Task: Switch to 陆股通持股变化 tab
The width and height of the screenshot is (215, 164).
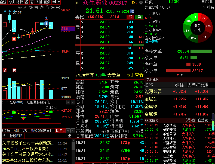Action: pos(38,102)
